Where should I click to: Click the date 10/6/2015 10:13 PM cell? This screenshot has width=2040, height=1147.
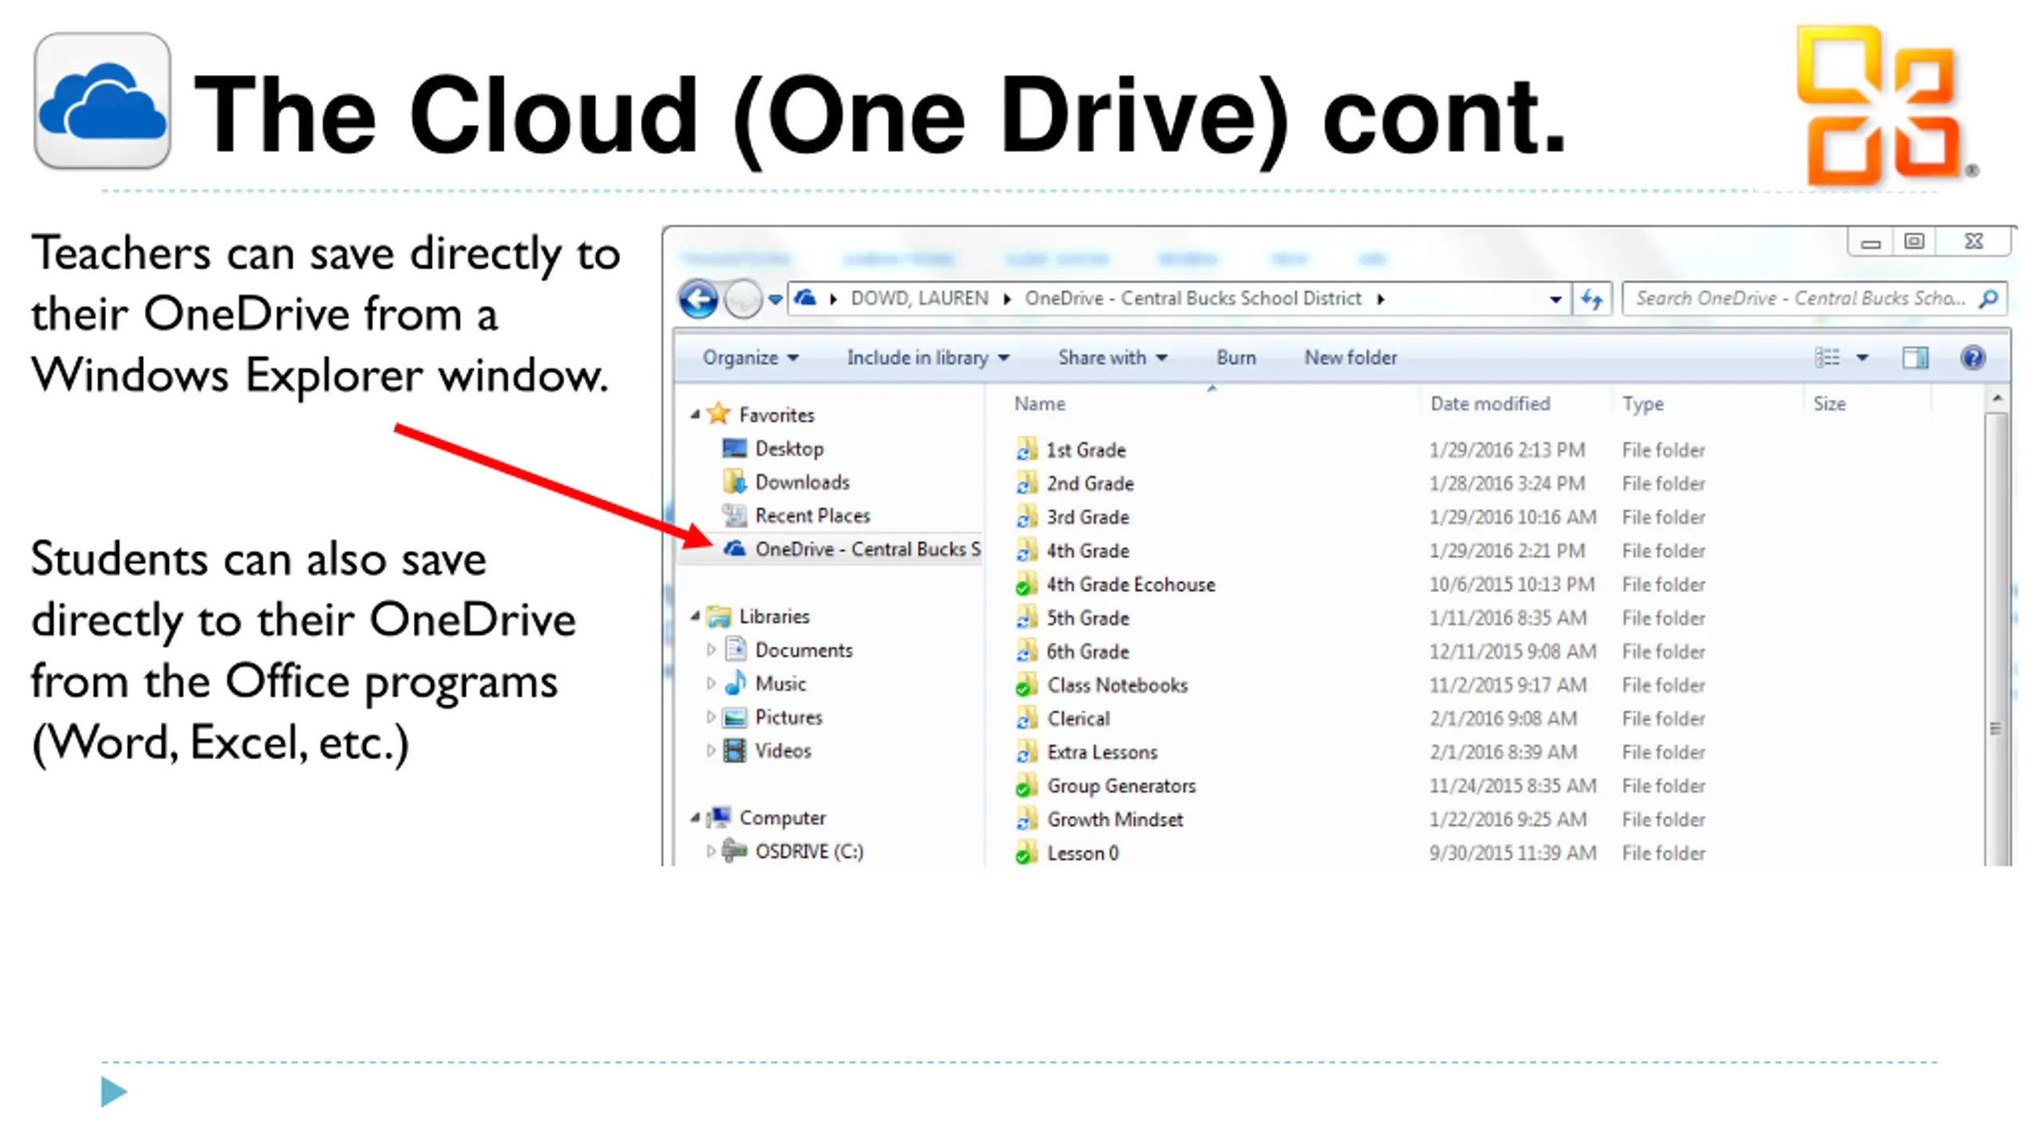pos(1511,585)
